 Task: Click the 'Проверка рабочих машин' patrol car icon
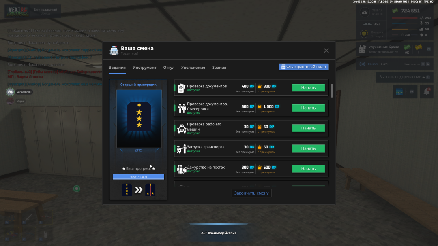tap(181, 129)
